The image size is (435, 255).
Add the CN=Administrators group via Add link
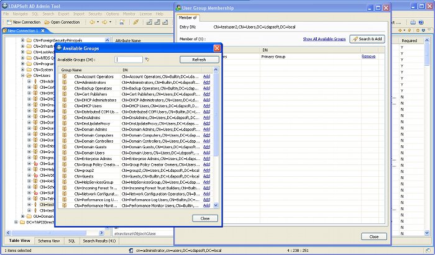[206, 83]
